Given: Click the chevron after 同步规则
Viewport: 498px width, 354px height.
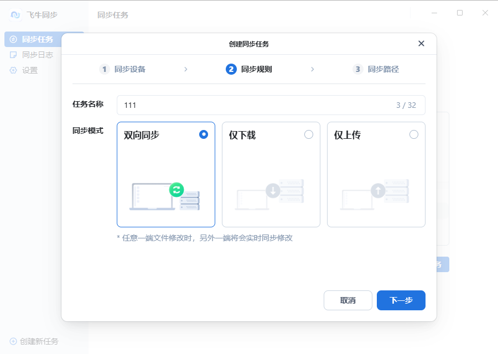Looking at the screenshot, I should [313, 69].
